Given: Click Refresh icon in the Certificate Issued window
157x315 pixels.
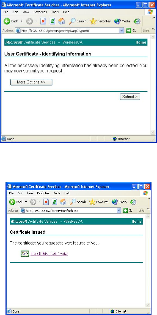Looking at the screenshot, I should pos(54,202).
